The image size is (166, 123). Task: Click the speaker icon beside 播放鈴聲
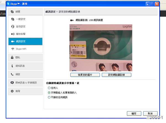(x=13, y=34)
